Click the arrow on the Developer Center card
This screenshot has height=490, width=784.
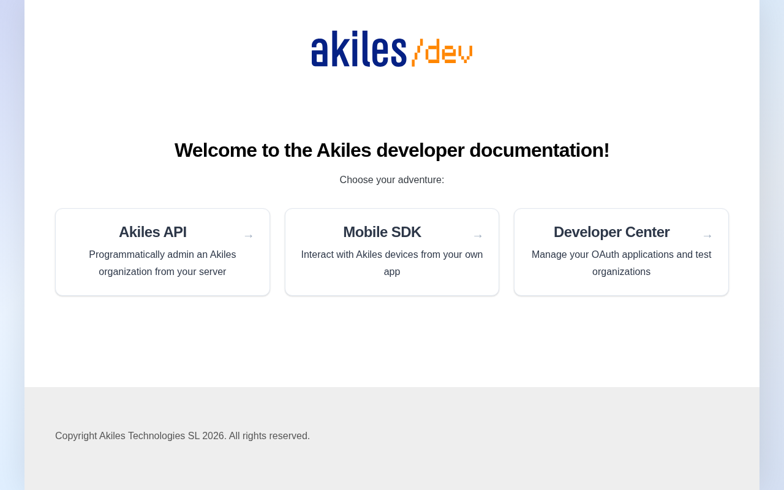[x=707, y=236]
